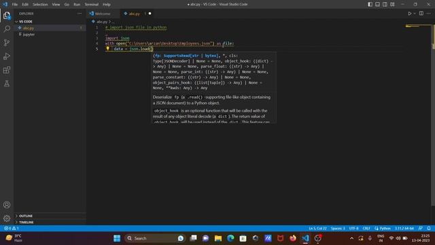Viewport: 435px width, 245px height.
Task: Expand the OUTLINE section
Action: tap(50, 216)
